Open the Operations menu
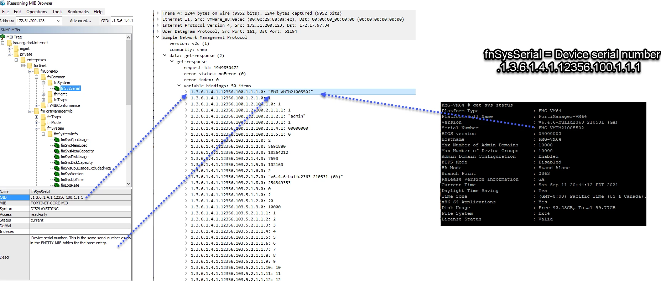 tap(37, 12)
